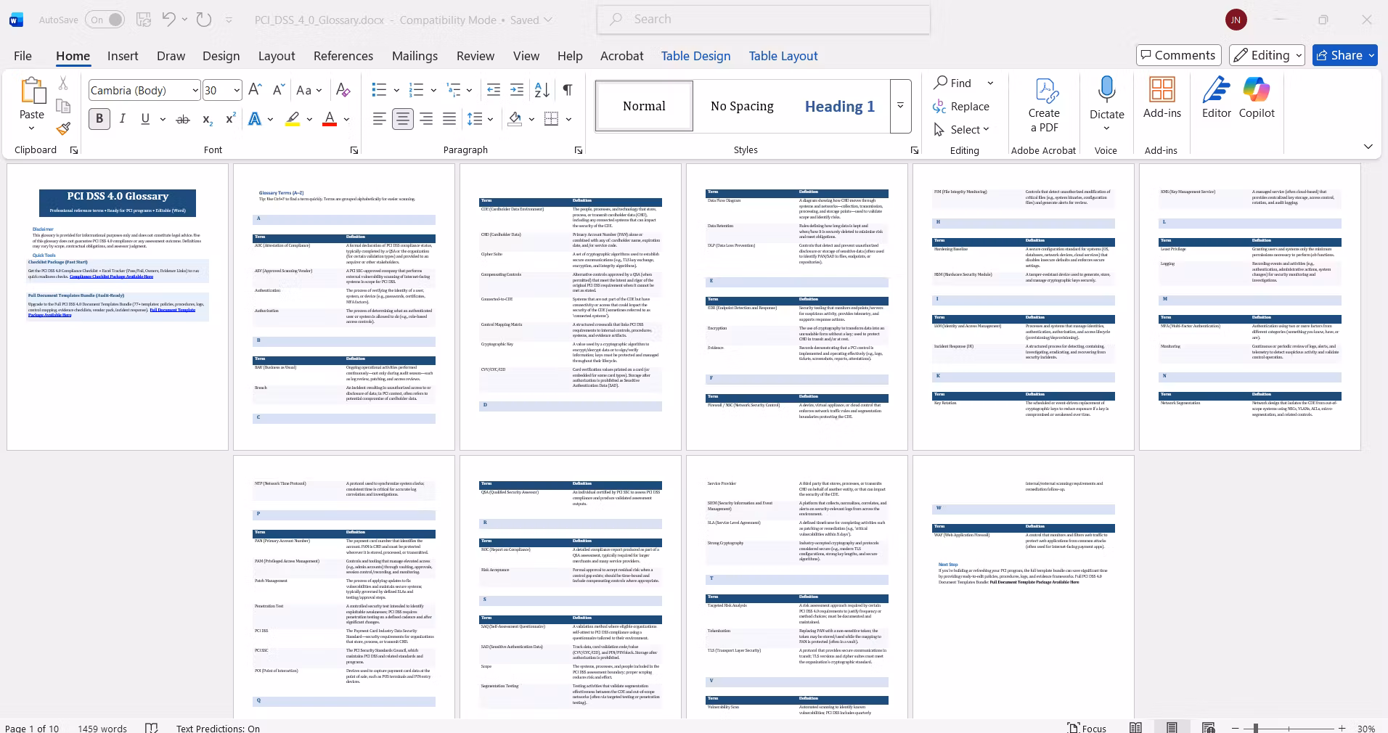Decrease paragraph indent

point(494,90)
